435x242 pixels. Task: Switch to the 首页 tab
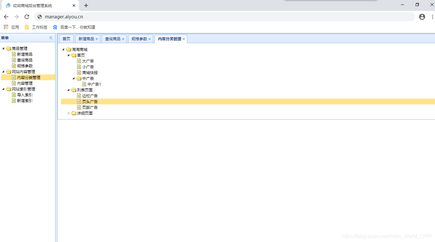pos(66,39)
